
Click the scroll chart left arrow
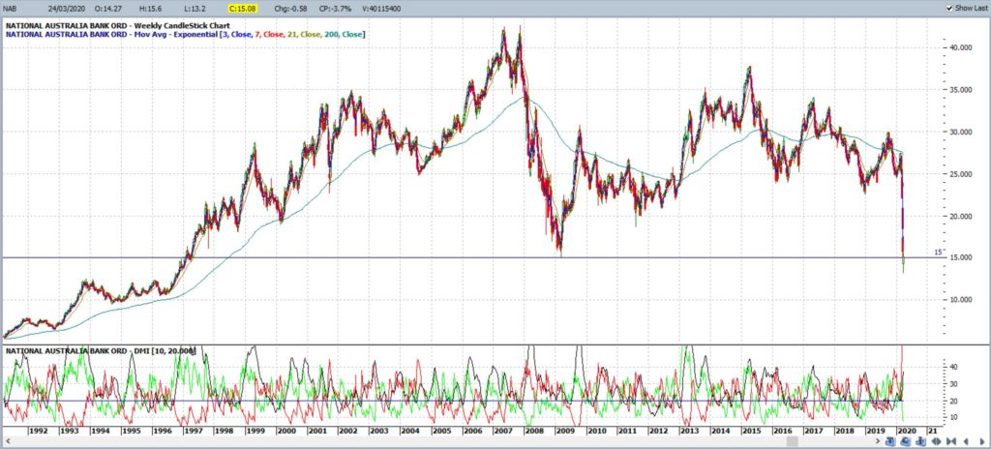[967, 441]
